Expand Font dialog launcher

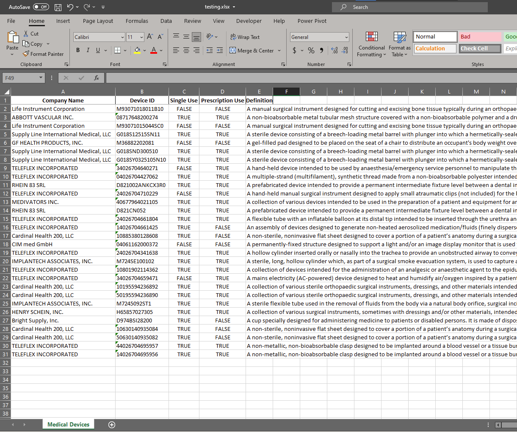tap(165, 64)
